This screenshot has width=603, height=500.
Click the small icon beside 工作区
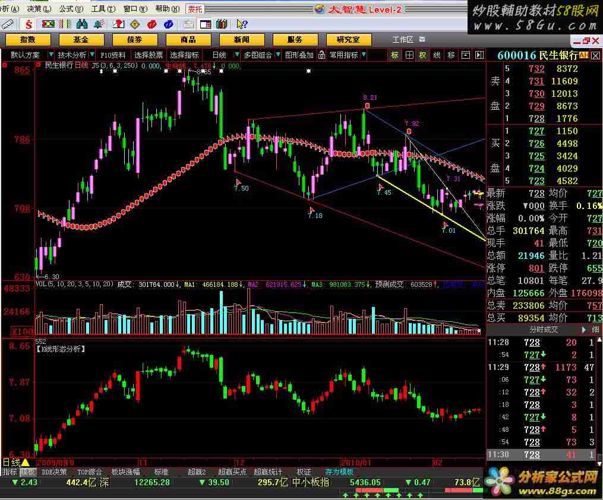tap(422, 40)
